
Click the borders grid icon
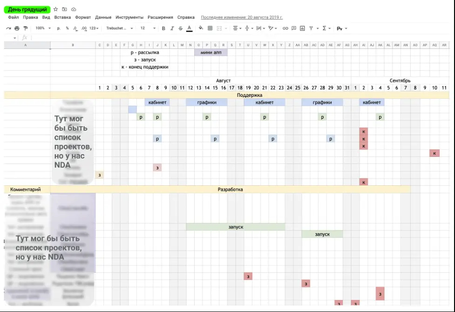point(210,28)
